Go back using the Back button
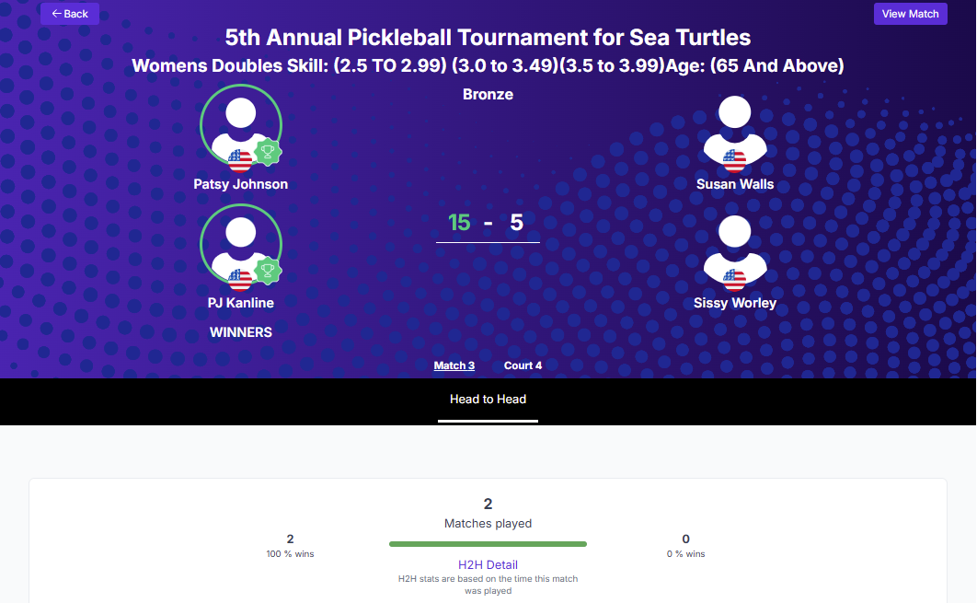 point(70,14)
